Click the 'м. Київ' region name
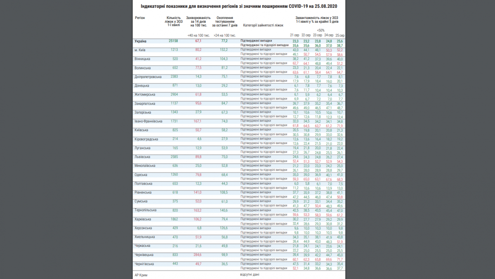The width and height of the screenshot is (495, 279). click(x=141, y=50)
